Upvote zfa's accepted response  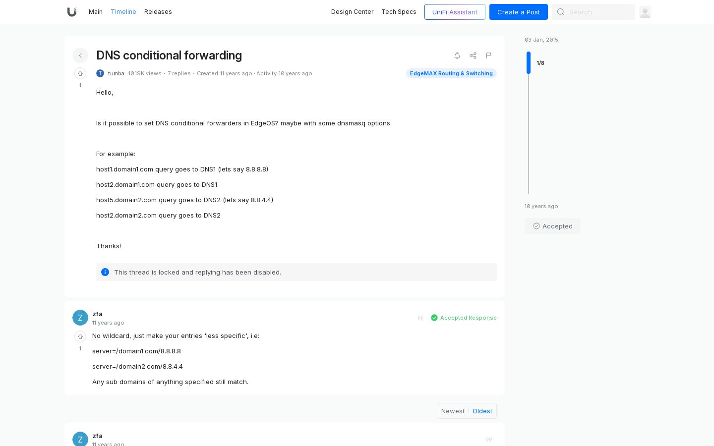[x=80, y=336]
